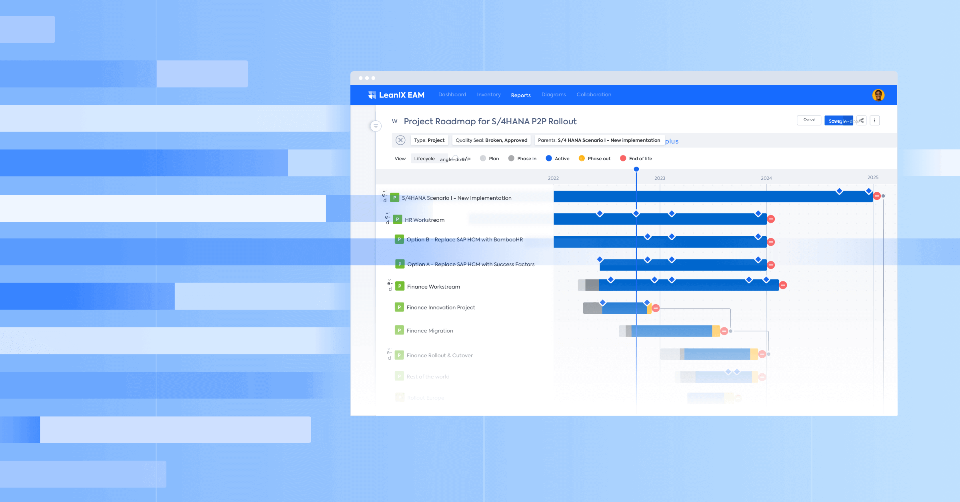This screenshot has width=960, height=502.
Task: Click the red end-of-life marker on HR Workstream bar
Action: 770,219
